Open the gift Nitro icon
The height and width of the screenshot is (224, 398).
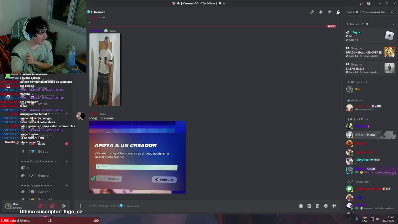[x=301, y=206]
